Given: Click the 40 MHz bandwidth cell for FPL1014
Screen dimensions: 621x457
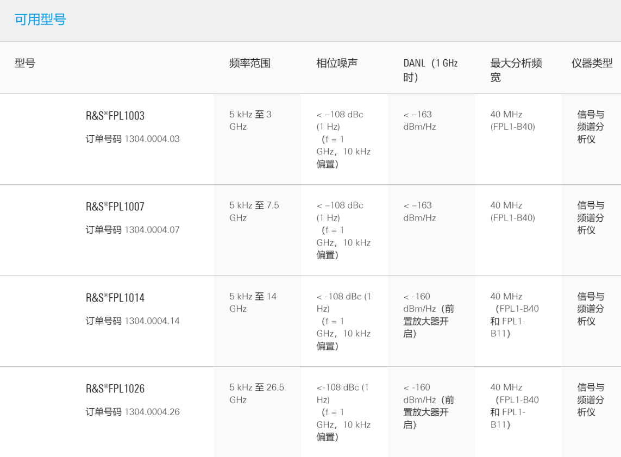Looking at the screenshot, I should (x=515, y=315).
